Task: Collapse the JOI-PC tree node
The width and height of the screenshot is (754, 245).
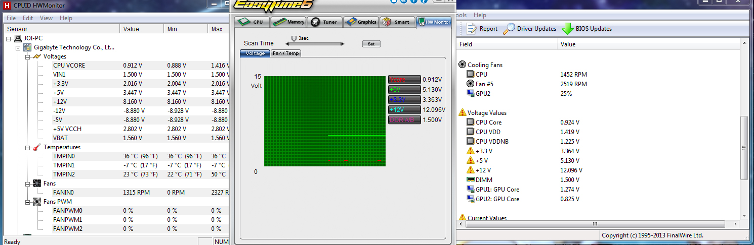Action: click(9, 38)
